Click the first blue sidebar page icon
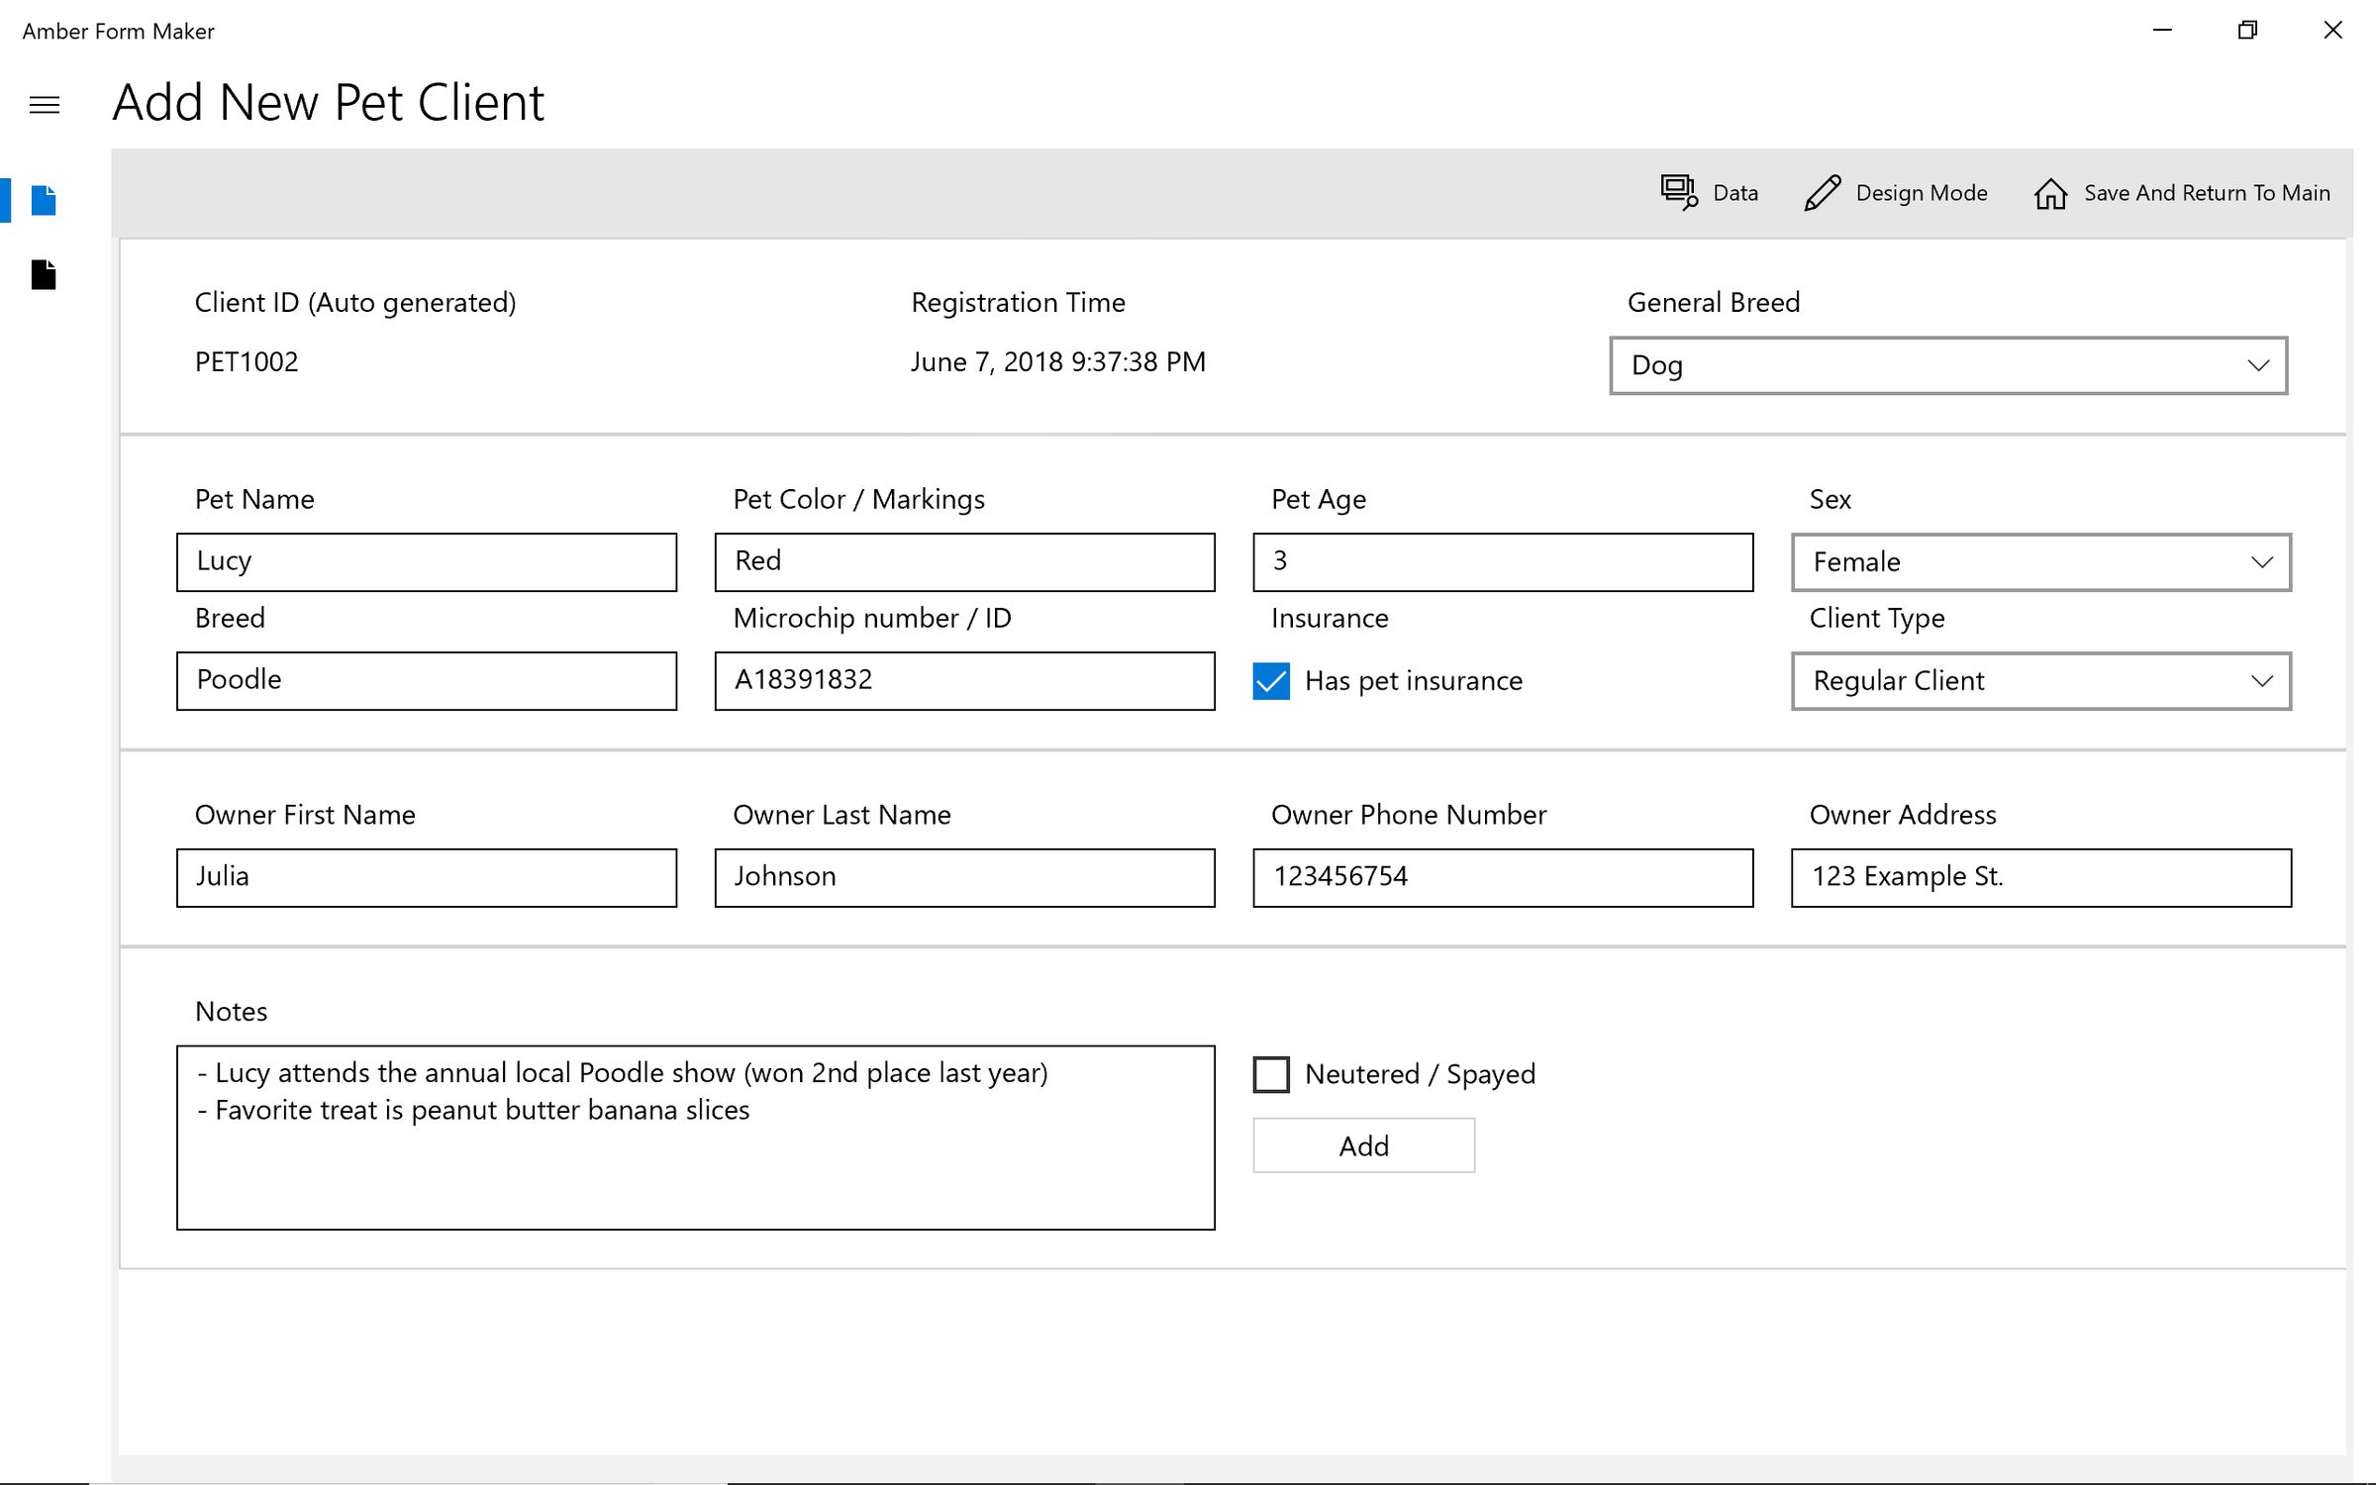 47,200
